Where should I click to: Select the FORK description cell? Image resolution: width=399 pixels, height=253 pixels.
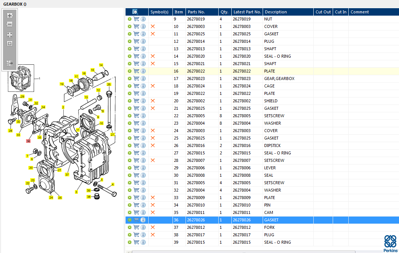click(288, 227)
